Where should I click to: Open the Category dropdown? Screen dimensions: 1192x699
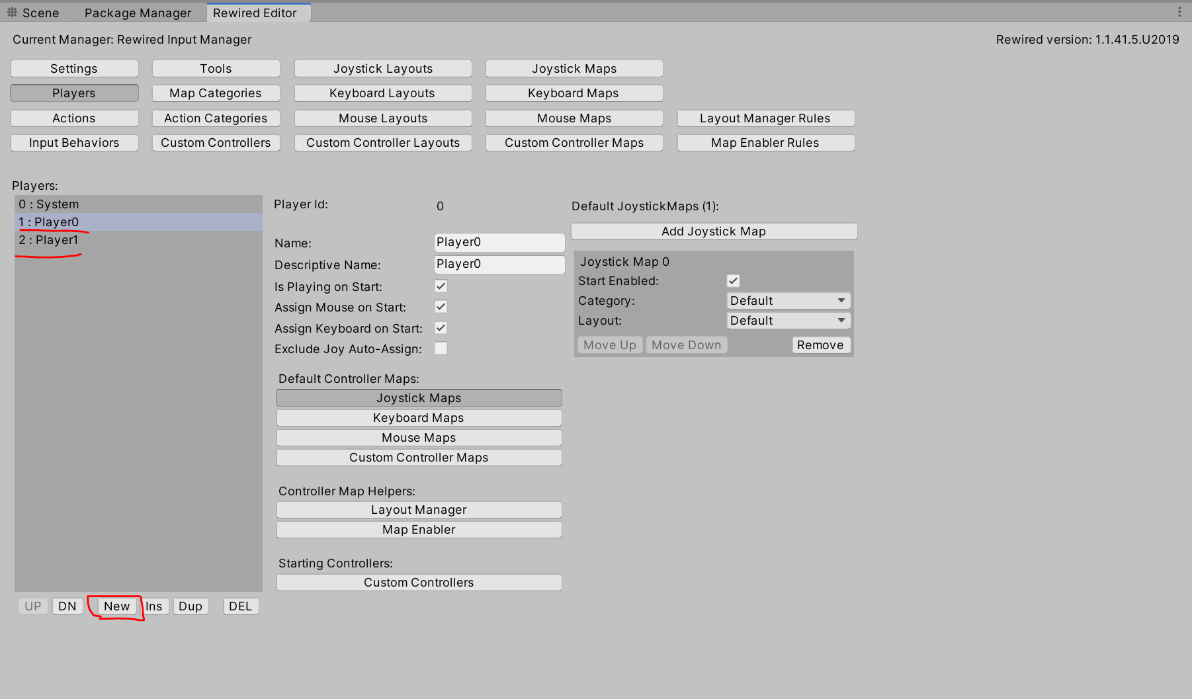point(788,301)
